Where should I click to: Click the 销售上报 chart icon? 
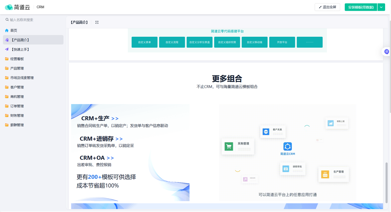(x=331, y=123)
